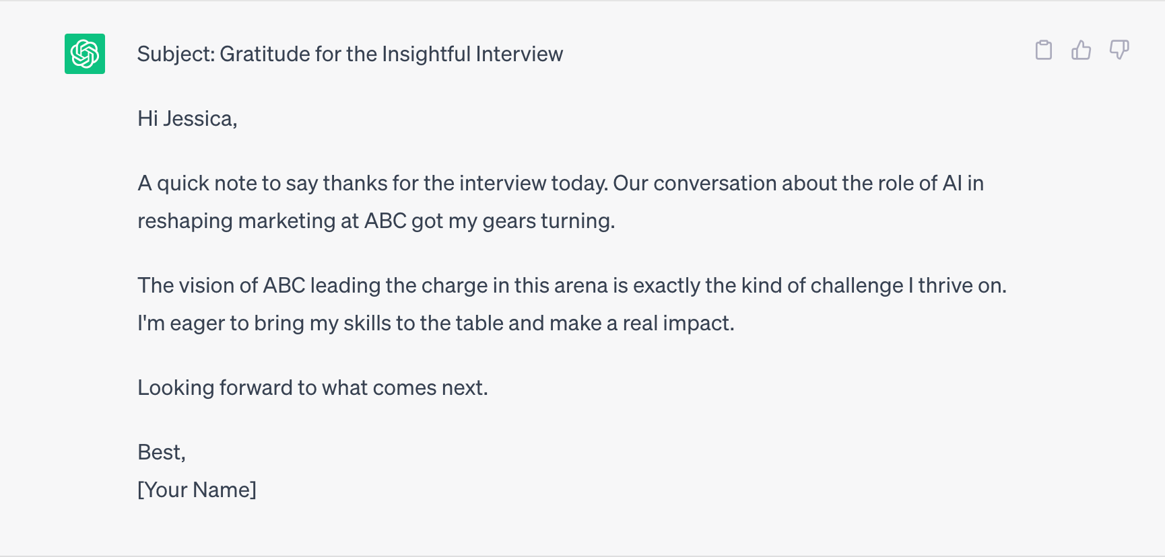Click on the 'Hi Jessica,' greeting

point(187,118)
